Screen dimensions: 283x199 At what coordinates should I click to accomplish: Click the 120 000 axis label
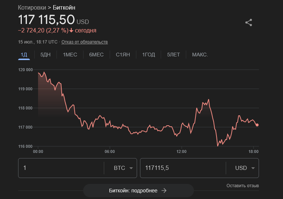[25, 70]
